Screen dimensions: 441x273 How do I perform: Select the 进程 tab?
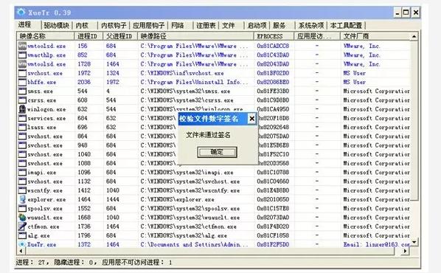[25, 24]
